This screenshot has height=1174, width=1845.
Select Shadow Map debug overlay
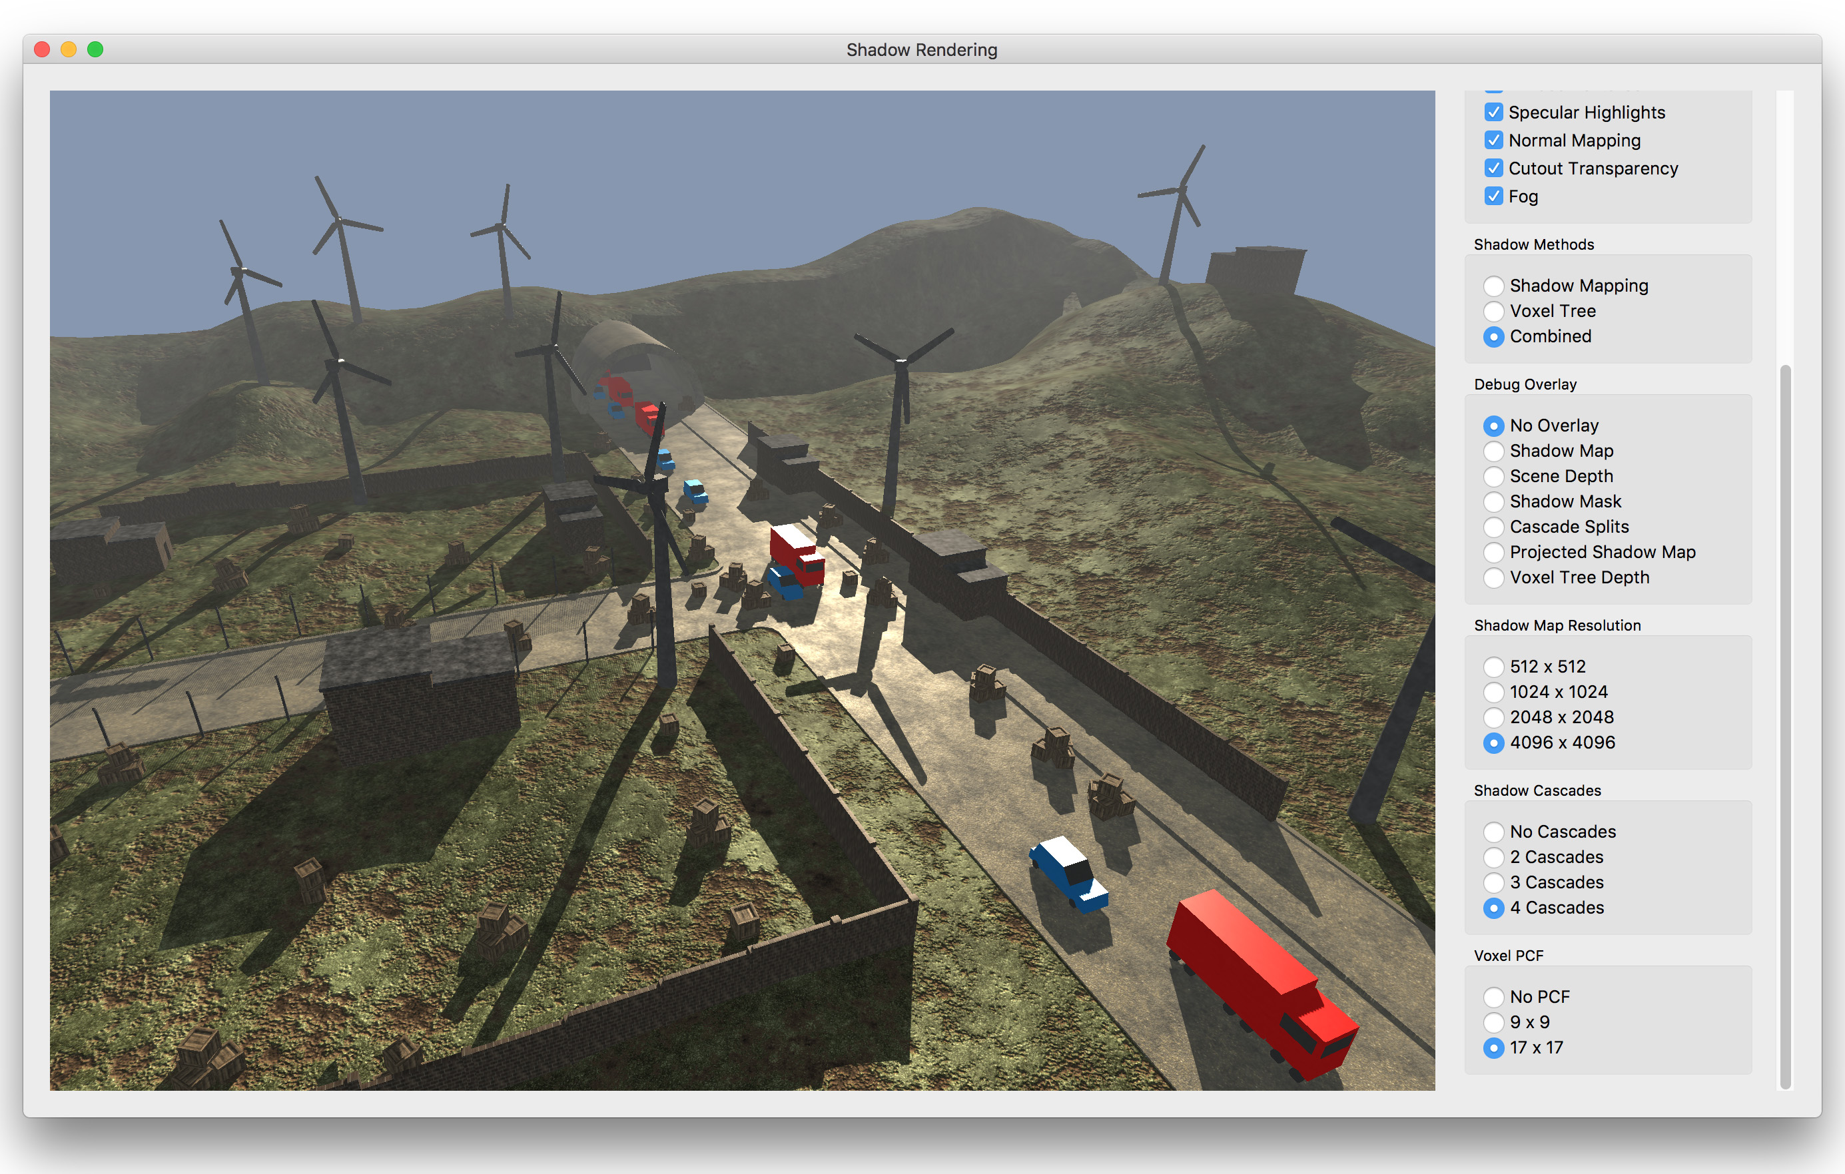[1493, 451]
